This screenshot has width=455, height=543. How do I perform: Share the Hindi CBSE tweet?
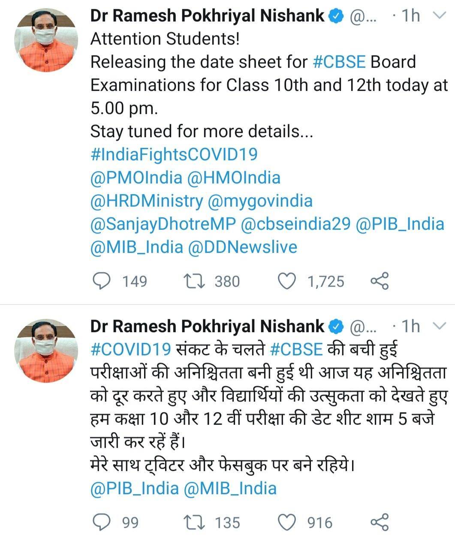point(379,522)
